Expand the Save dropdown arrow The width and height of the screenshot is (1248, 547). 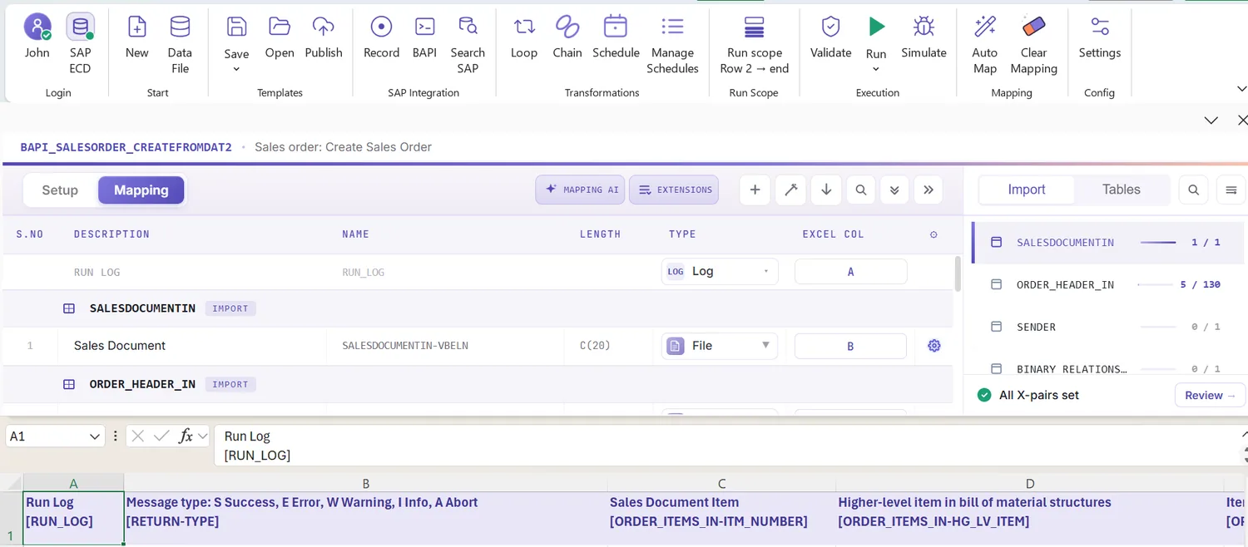pos(236,69)
